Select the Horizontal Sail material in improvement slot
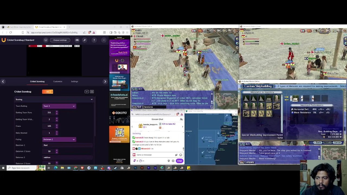Viewport: 347px width, 195px height. point(295,99)
